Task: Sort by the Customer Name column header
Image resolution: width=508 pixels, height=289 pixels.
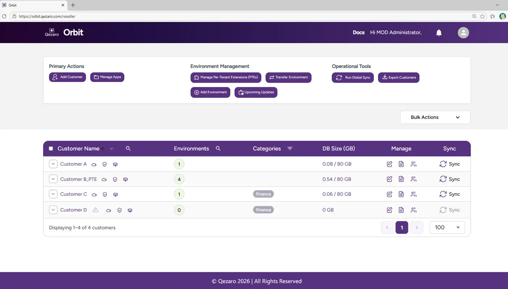Action: [78, 149]
